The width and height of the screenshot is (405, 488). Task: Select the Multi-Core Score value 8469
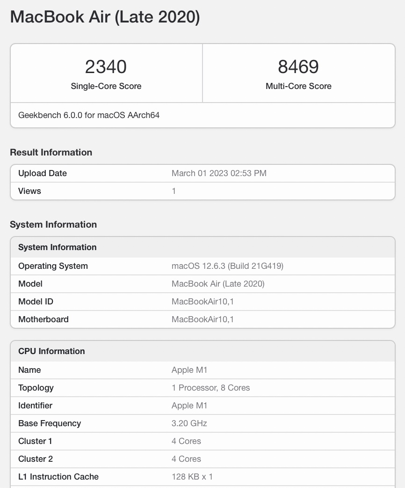point(298,67)
